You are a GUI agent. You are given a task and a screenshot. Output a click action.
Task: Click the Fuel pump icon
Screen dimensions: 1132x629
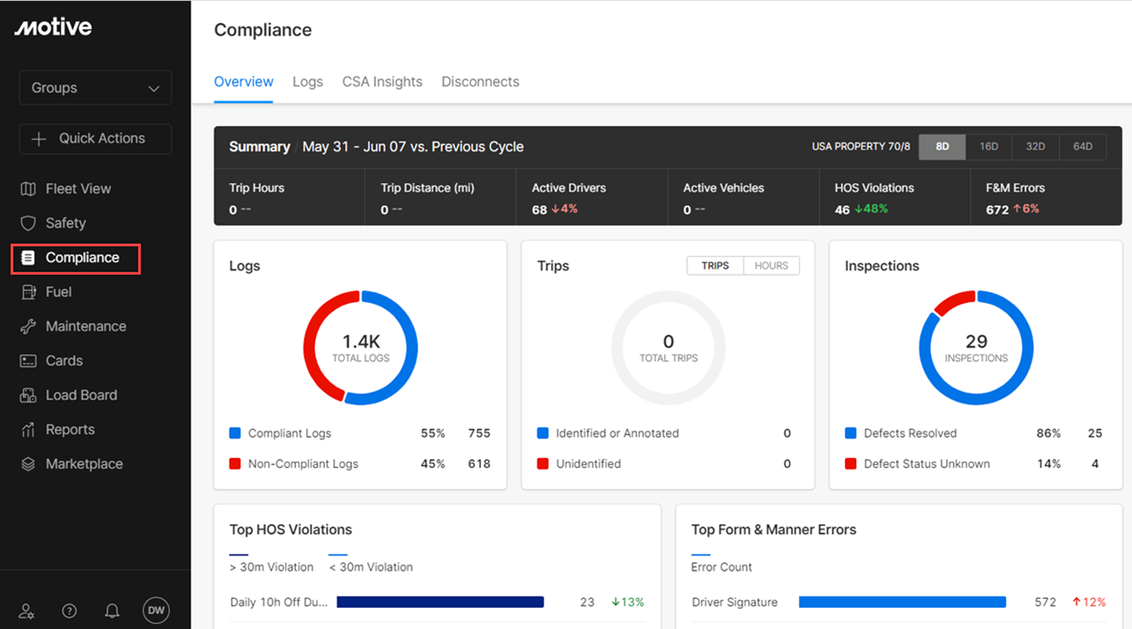click(28, 292)
